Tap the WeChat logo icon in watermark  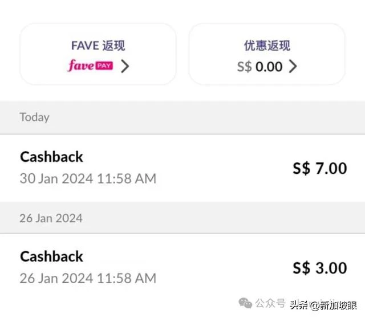(246, 303)
